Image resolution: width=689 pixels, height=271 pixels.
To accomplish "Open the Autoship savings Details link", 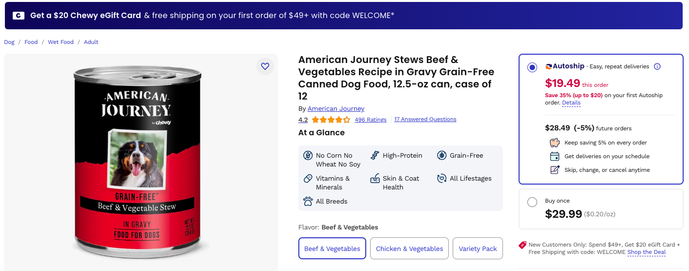I will pos(571,103).
